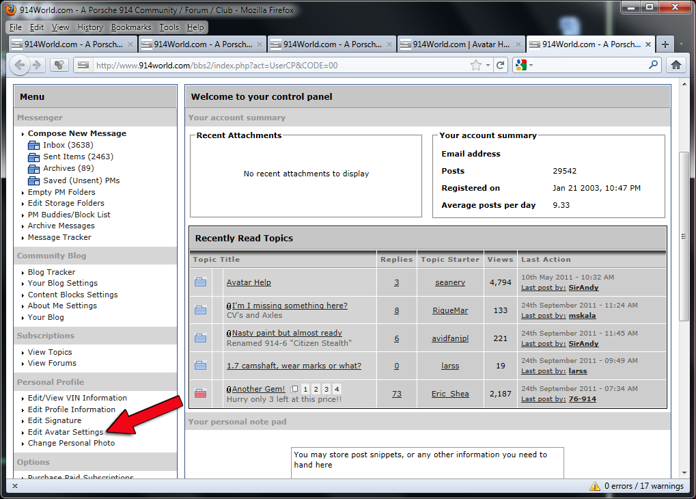Bookmark this page with the star icon
This screenshot has height=499, width=696.
tap(476, 66)
